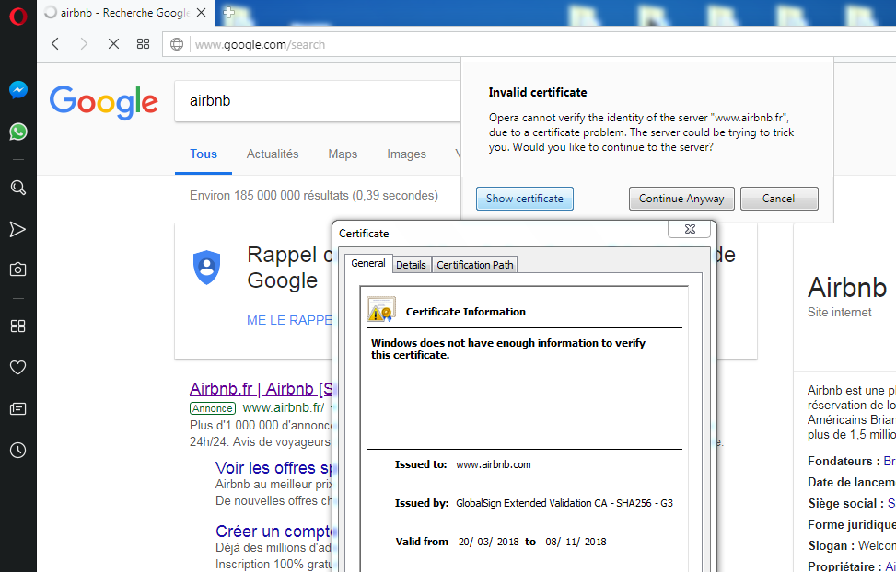Select the Tous search results tab
Image resolution: width=896 pixels, height=572 pixels.
point(204,154)
